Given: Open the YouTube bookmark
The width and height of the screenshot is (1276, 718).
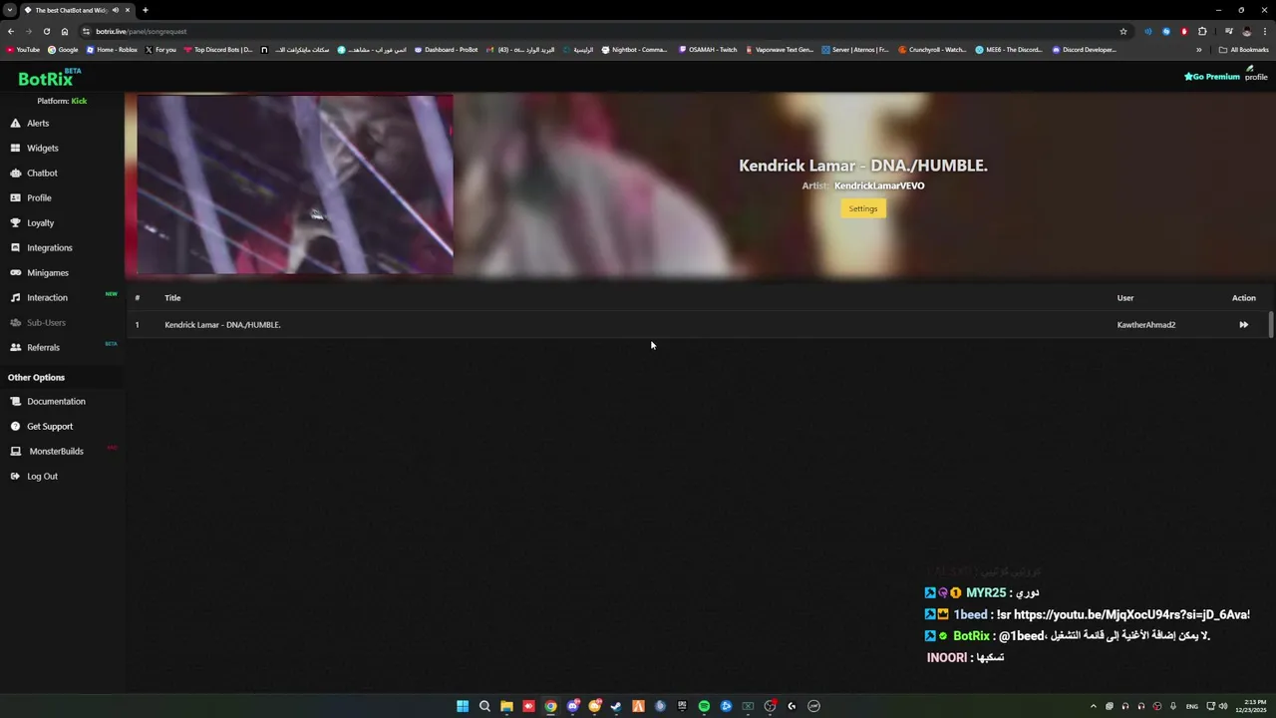Looking at the screenshot, I should click(x=23, y=50).
